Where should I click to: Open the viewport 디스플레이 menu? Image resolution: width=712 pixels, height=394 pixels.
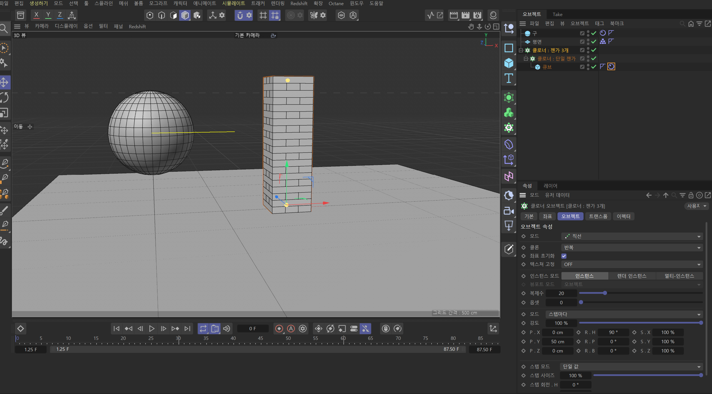66,26
